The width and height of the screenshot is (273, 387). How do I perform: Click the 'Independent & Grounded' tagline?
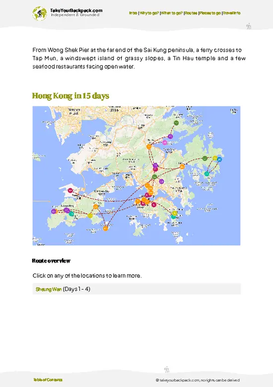click(x=75, y=15)
